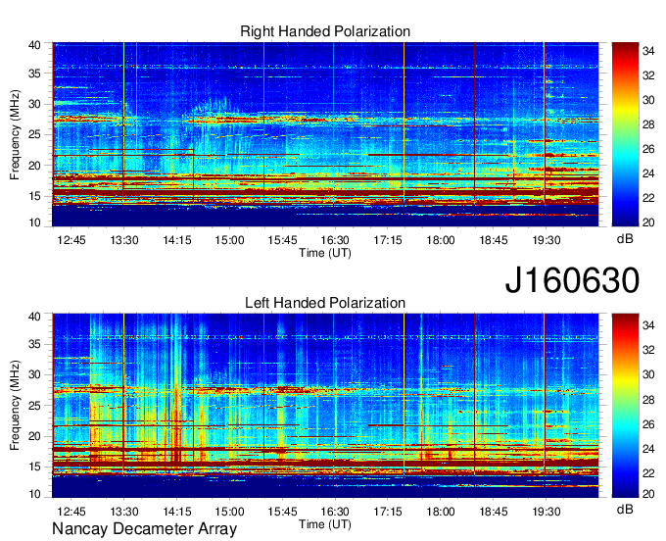Click the 18:00 tick on the bottom time axis

coord(441,512)
